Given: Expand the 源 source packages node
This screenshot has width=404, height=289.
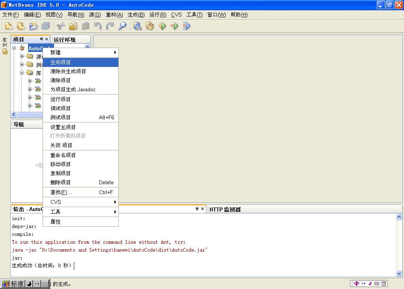Looking at the screenshot, I should click(x=22, y=56).
